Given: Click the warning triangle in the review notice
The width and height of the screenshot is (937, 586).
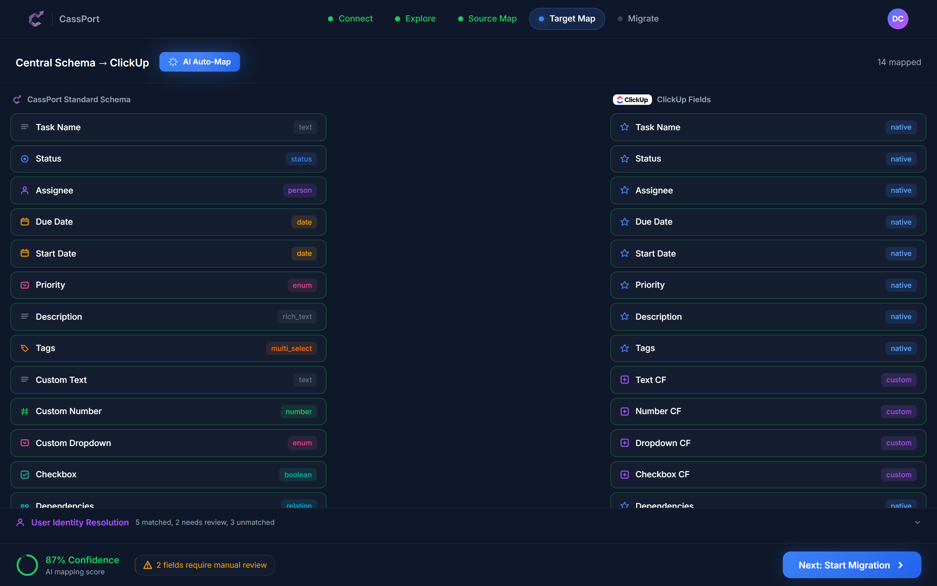Looking at the screenshot, I should pos(147,565).
